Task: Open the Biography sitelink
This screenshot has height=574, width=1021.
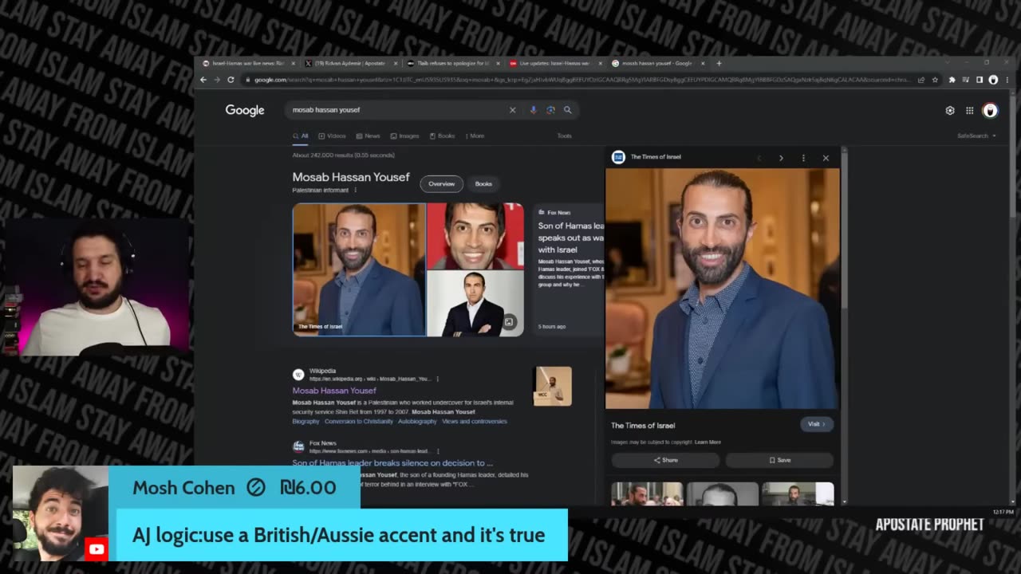Action: click(306, 422)
